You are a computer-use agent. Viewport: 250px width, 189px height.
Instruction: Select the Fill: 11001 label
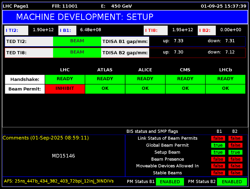[x=65, y=6]
